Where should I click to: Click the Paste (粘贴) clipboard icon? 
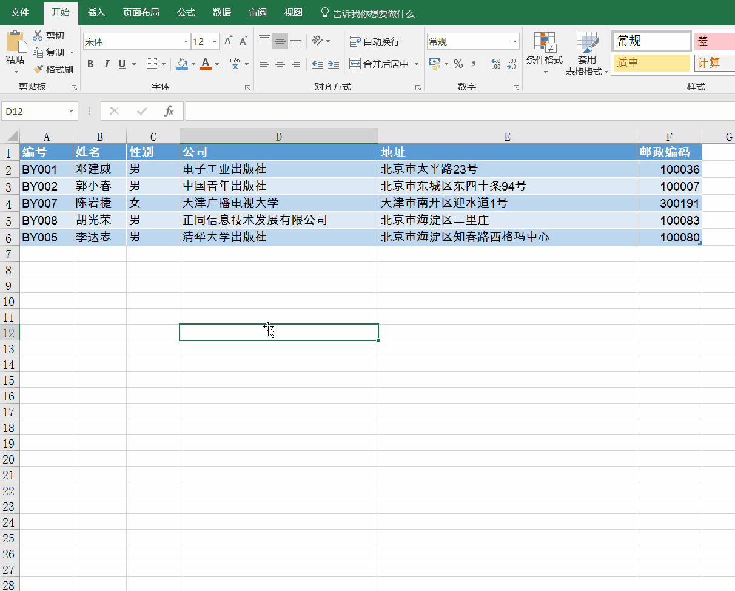click(x=16, y=41)
